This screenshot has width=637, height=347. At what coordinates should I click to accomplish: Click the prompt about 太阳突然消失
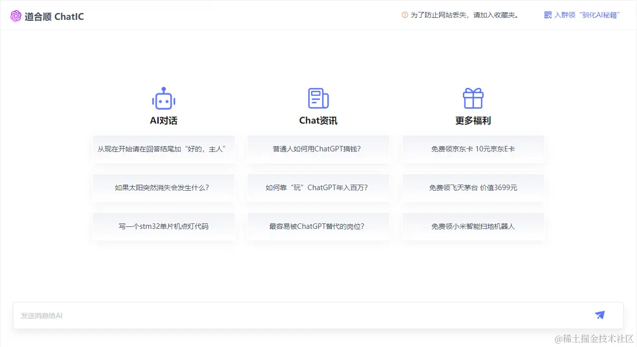(x=163, y=188)
